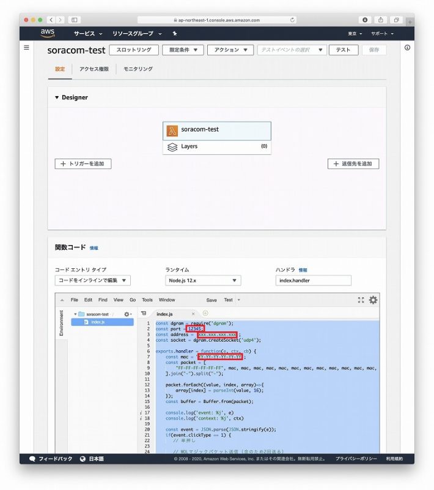Click the Layers row in Designer

point(217,147)
